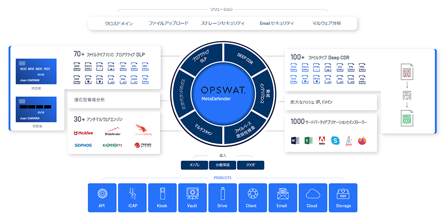Click CSV file icon in Deep CDR panel
This screenshot has width=444, height=224.
[x=340, y=68]
